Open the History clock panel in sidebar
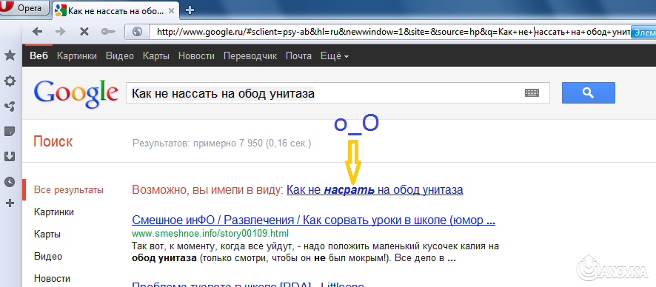Image resolution: width=656 pixels, height=287 pixels. (10, 182)
